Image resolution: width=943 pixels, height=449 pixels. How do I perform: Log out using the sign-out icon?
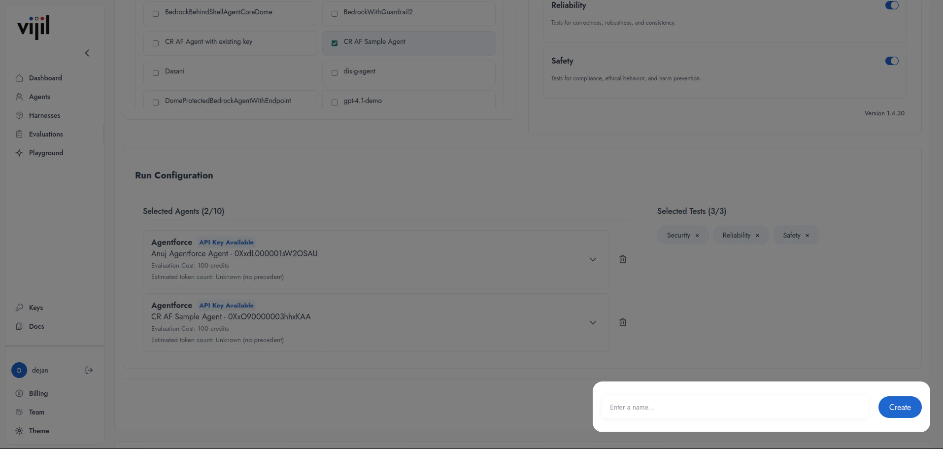[89, 370]
